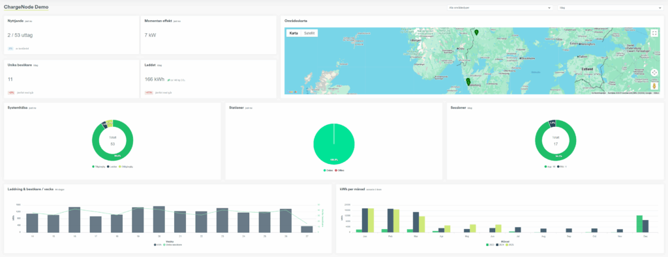Click the percentage badge under Nyttjande
This screenshot has height=257, width=668.
(10, 48)
